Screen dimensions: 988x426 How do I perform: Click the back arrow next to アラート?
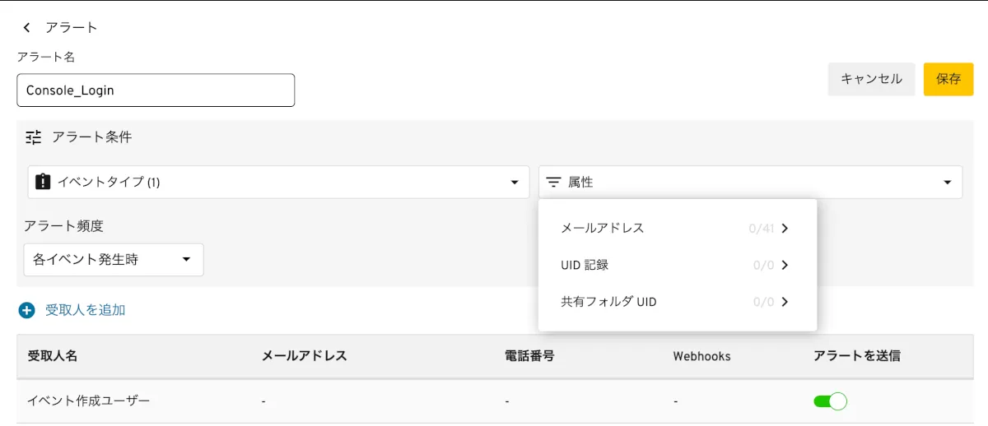27,28
